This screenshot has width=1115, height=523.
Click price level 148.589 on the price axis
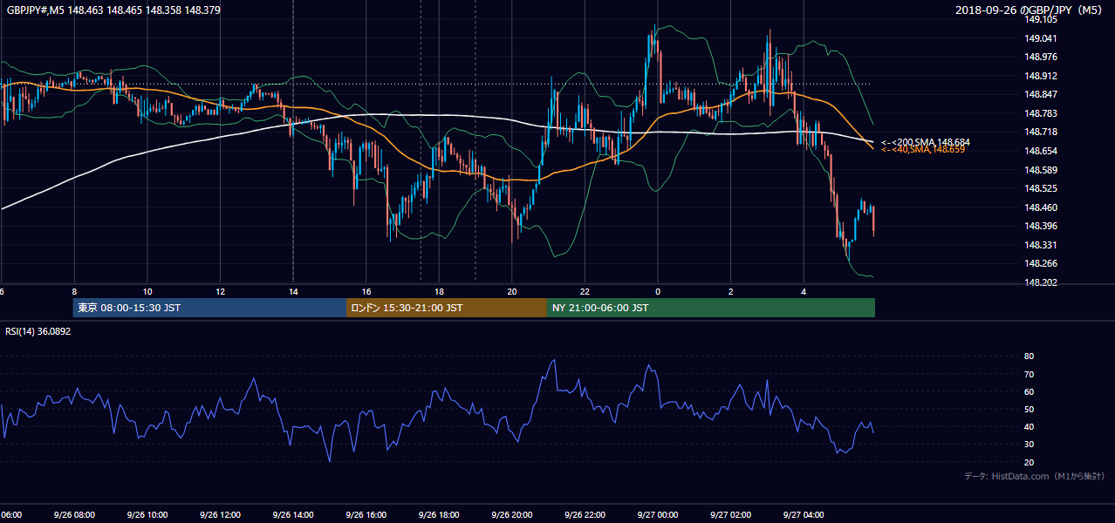pos(1041,170)
